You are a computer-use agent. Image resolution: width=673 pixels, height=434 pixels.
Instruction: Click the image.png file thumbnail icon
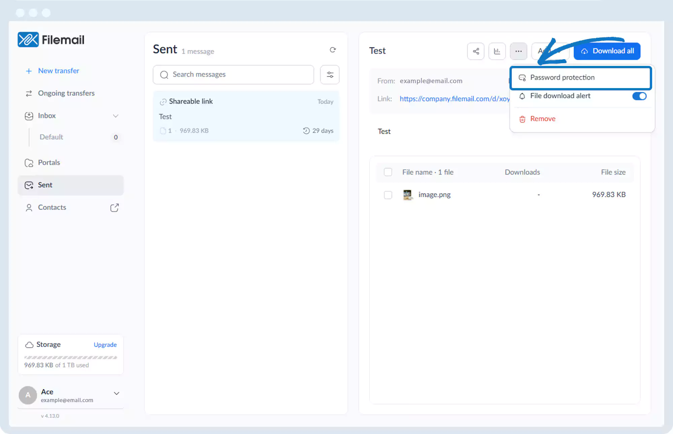click(x=408, y=195)
